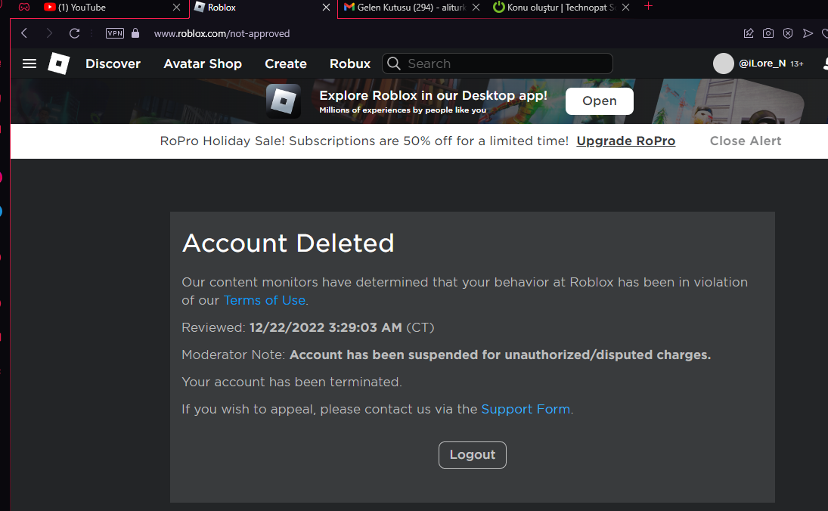Click the browser forward arrow
Screen dimensions: 828x511
[x=49, y=33]
